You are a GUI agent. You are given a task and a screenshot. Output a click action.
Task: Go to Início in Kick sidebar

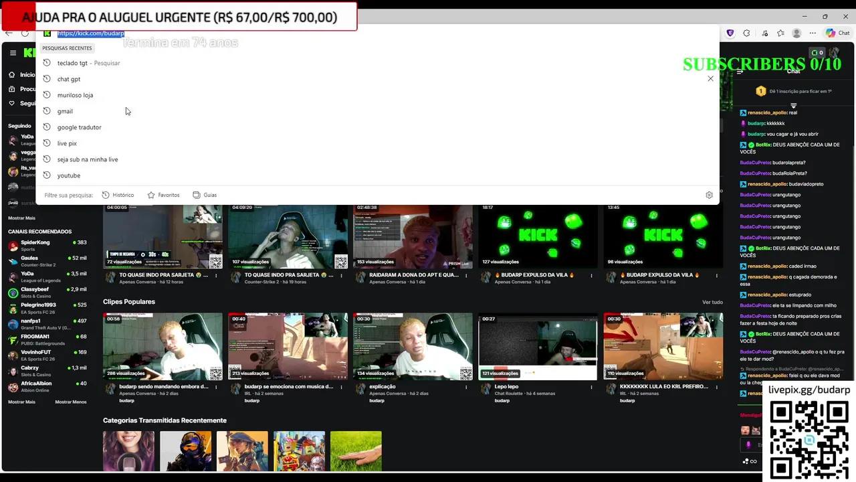pyautogui.click(x=22, y=75)
